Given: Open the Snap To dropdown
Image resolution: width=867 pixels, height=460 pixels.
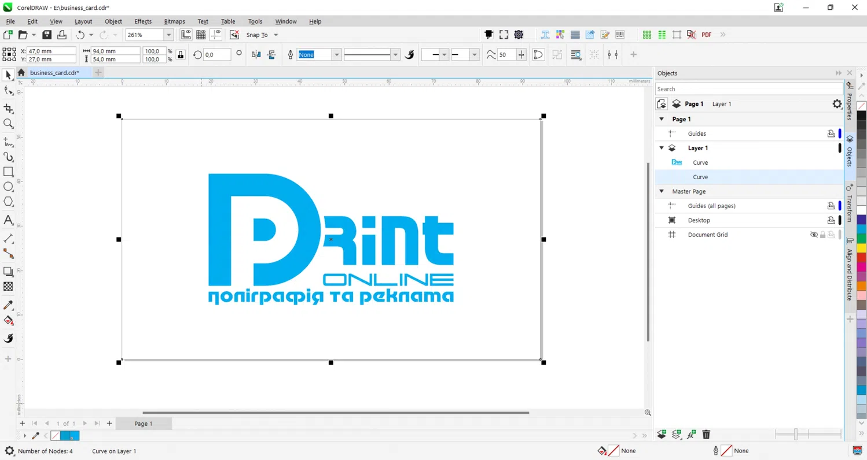Looking at the screenshot, I should [x=275, y=35].
